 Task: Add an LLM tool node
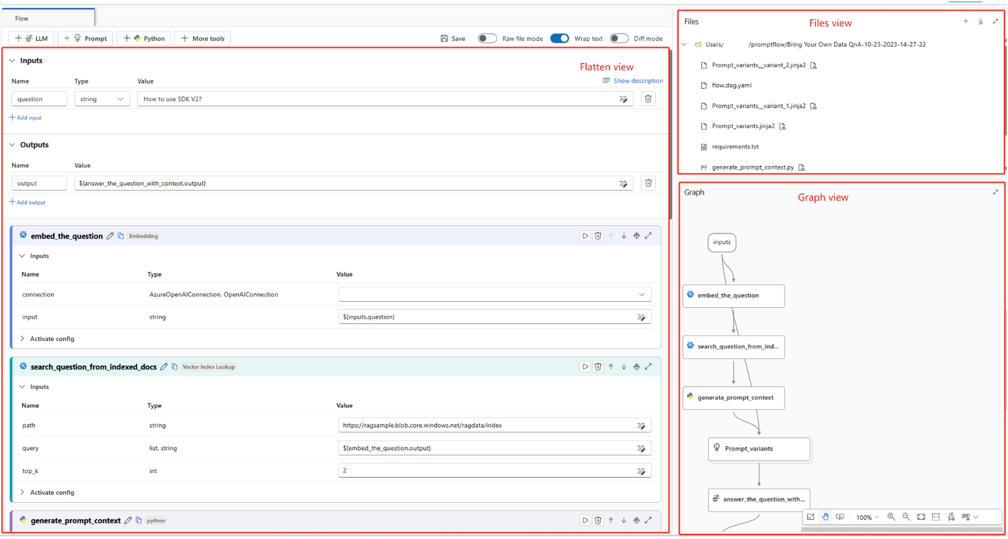pyautogui.click(x=32, y=38)
